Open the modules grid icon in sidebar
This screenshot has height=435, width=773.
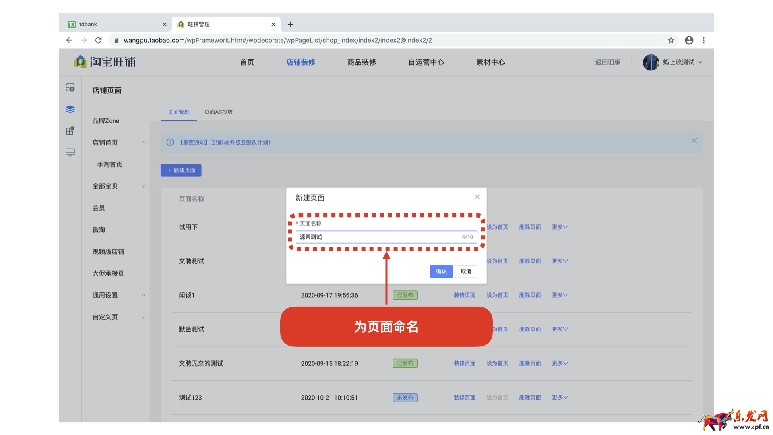70,131
